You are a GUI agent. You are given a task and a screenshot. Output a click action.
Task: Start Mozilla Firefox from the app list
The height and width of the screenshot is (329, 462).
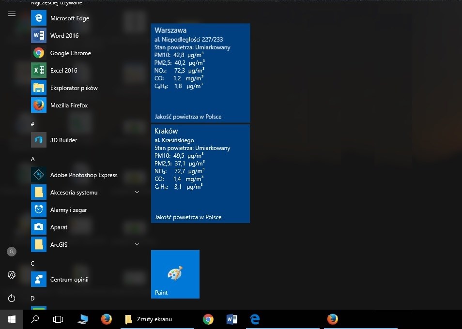tap(85, 105)
